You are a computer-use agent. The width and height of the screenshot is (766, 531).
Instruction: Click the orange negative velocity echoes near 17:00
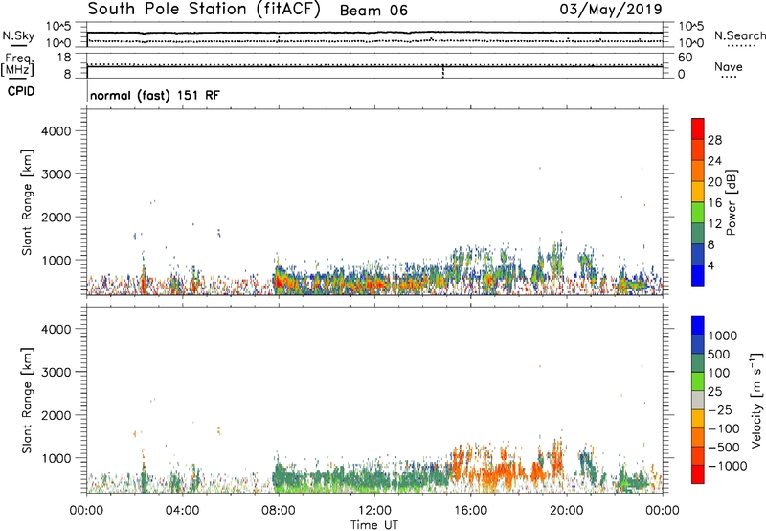click(498, 473)
